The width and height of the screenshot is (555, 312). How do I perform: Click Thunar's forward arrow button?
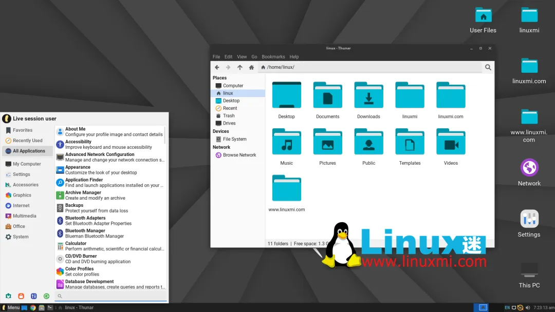pyautogui.click(x=228, y=67)
